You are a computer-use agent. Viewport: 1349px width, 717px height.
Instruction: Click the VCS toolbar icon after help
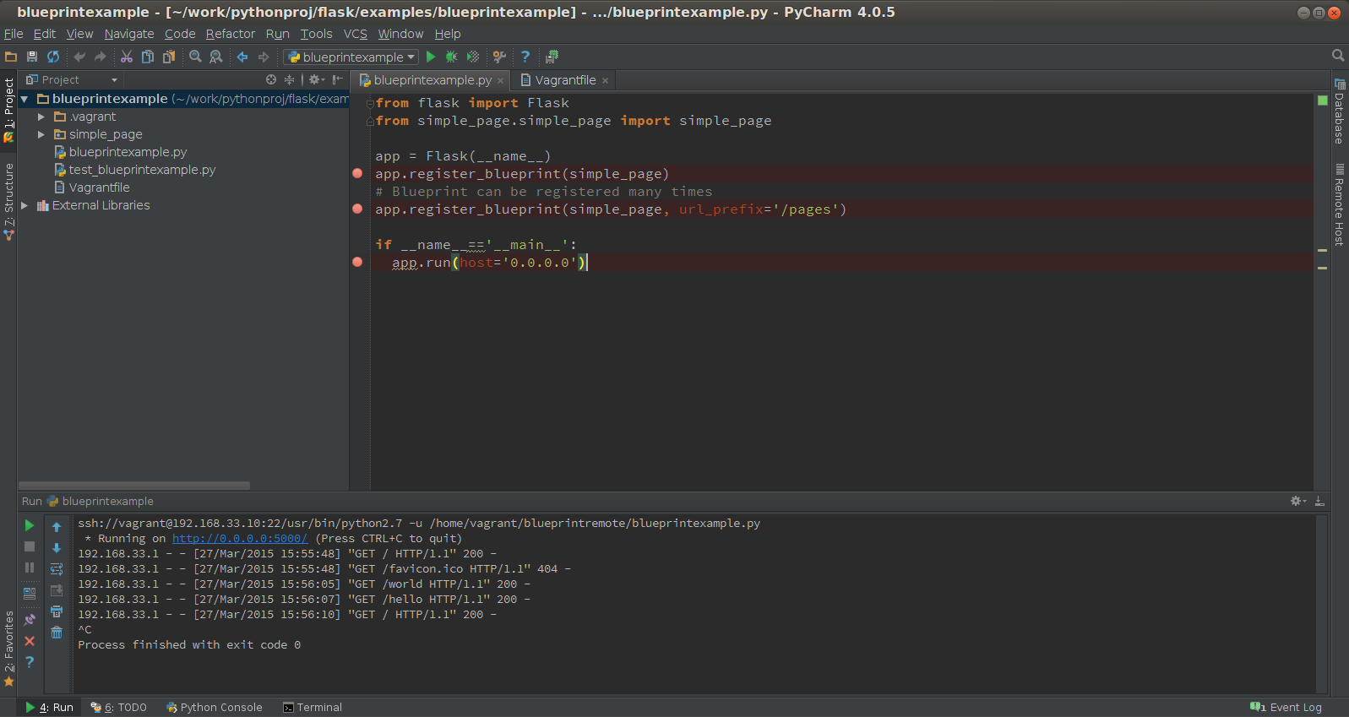click(x=552, y=57)
